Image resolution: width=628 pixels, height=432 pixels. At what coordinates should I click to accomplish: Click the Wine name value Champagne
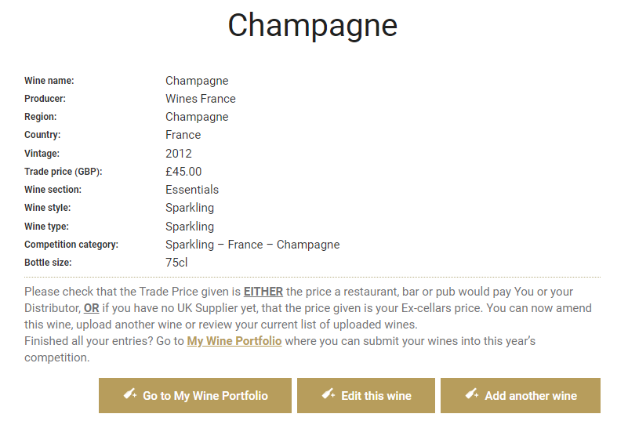pyautogui.click(x=197, y=81)
